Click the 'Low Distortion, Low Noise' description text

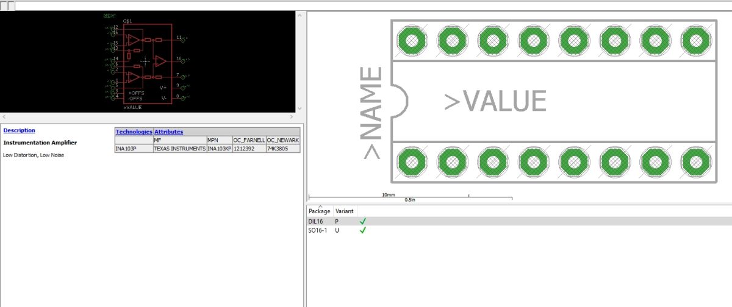(x=34, y=155)
